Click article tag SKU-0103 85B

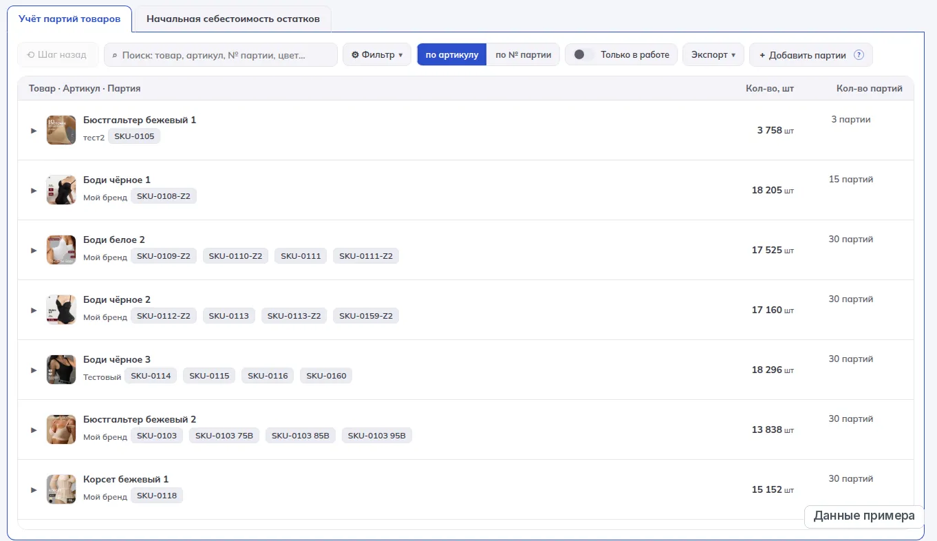tap(301, 436)
